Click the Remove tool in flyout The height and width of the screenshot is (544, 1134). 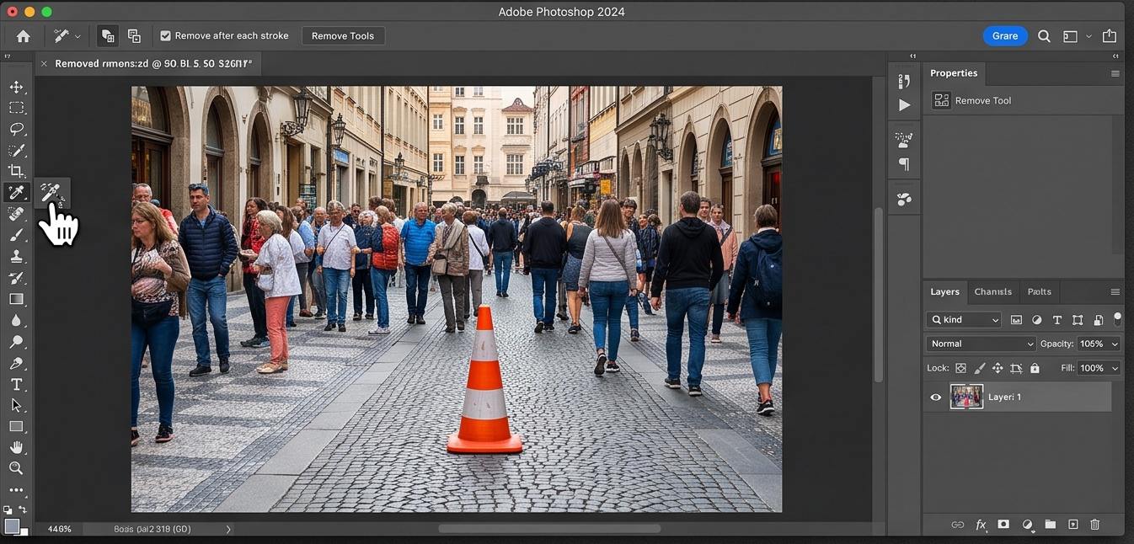(51, 193)
